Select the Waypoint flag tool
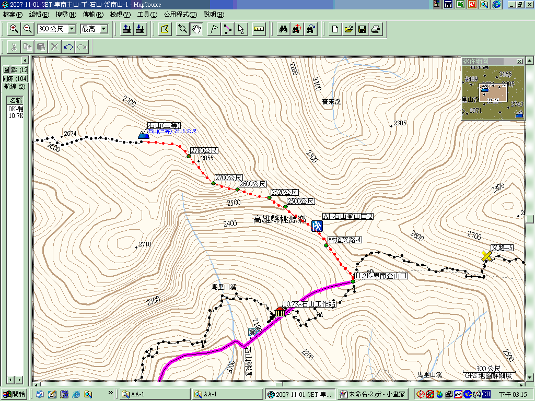The width and height of the screenshot is (535, 401). coord(214,29)
